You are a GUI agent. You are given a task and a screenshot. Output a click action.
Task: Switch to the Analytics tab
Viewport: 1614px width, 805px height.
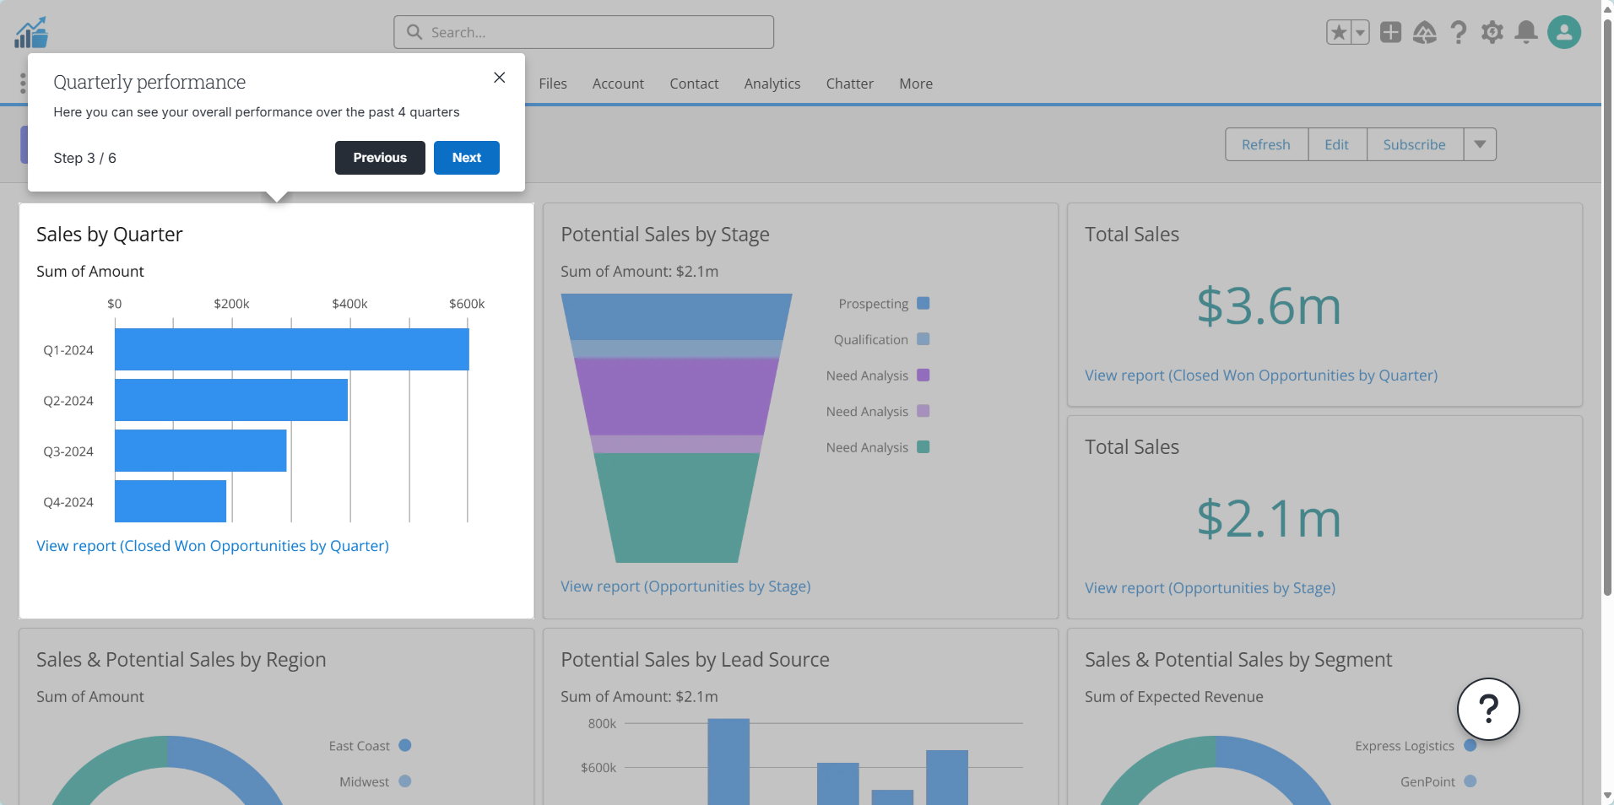[x=772, y=84]
